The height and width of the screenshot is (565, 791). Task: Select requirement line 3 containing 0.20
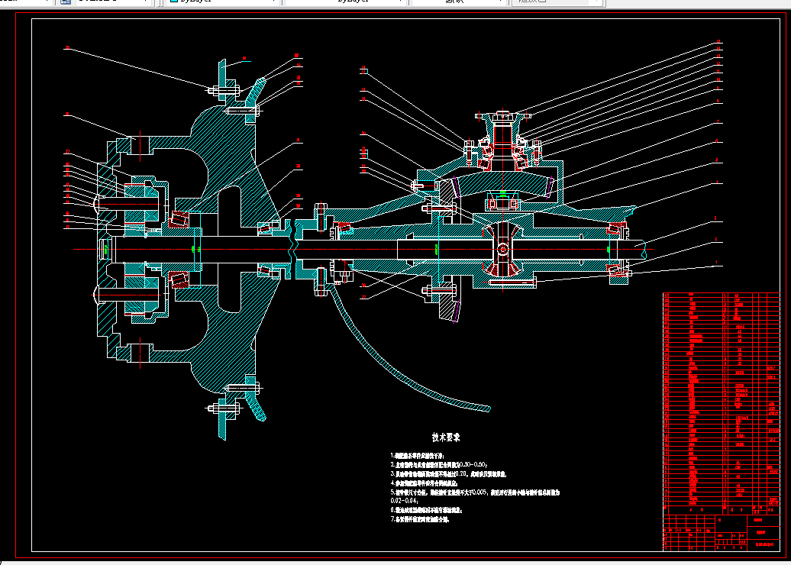[448, 474]
